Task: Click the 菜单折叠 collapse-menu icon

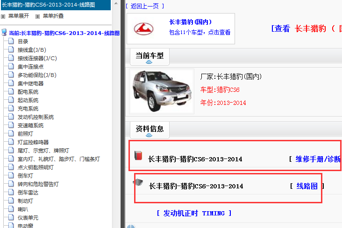Action: (x=37, y=16)
